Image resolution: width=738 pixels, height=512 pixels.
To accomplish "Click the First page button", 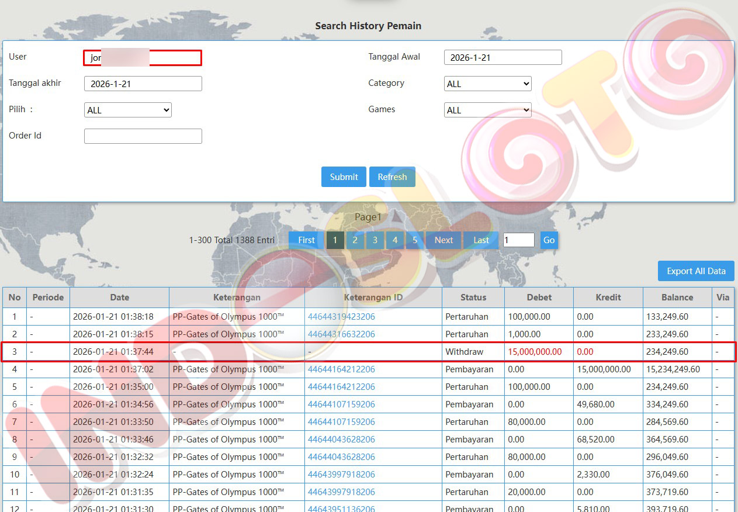I will [x=306, y=240].
